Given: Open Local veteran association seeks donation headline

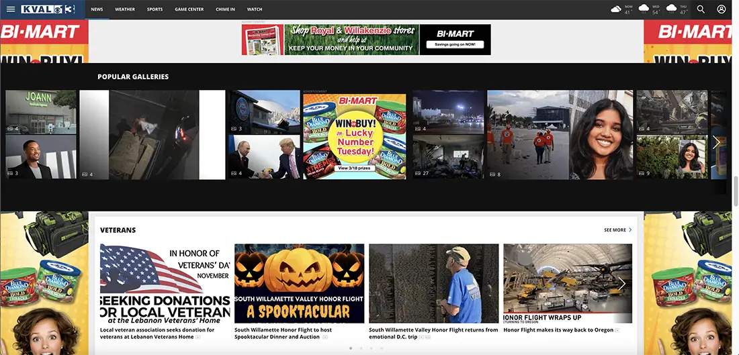Looking at the screenshot, I should 157,334.
